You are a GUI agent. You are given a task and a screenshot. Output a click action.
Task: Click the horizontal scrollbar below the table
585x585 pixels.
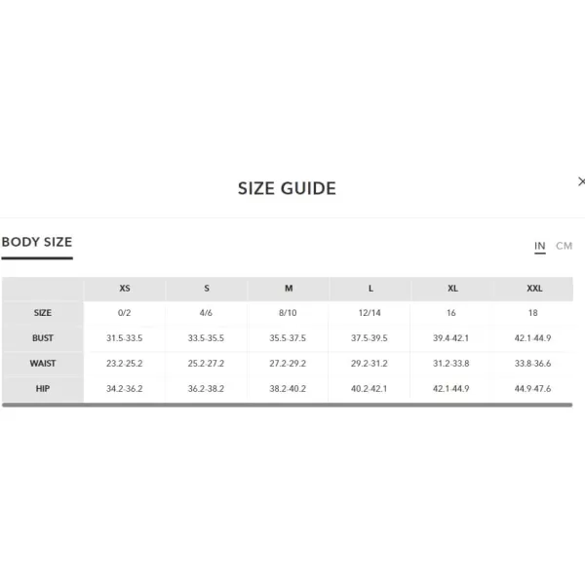point(288,405)
